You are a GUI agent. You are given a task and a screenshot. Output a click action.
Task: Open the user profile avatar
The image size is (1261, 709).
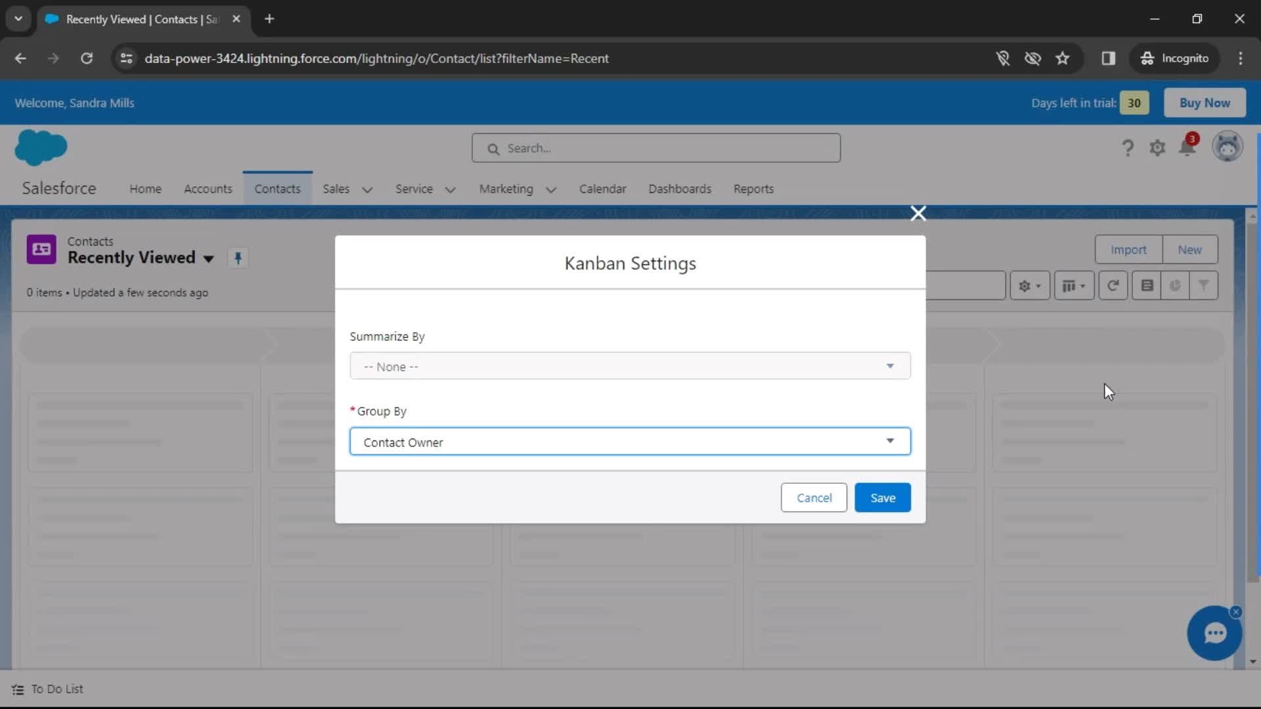[1228, 146]
